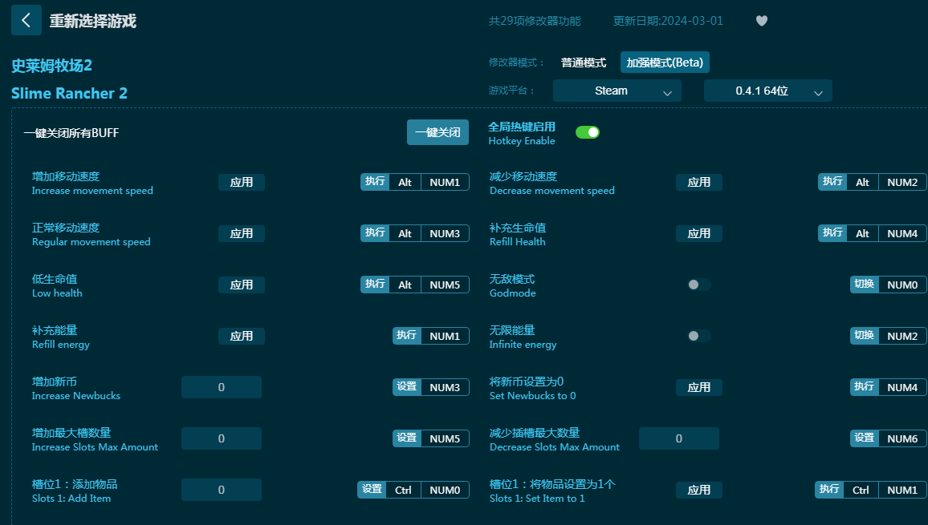Toggle Godmode switch on
The width and height of the screenshot is (928, 525).
click(698, 285)
